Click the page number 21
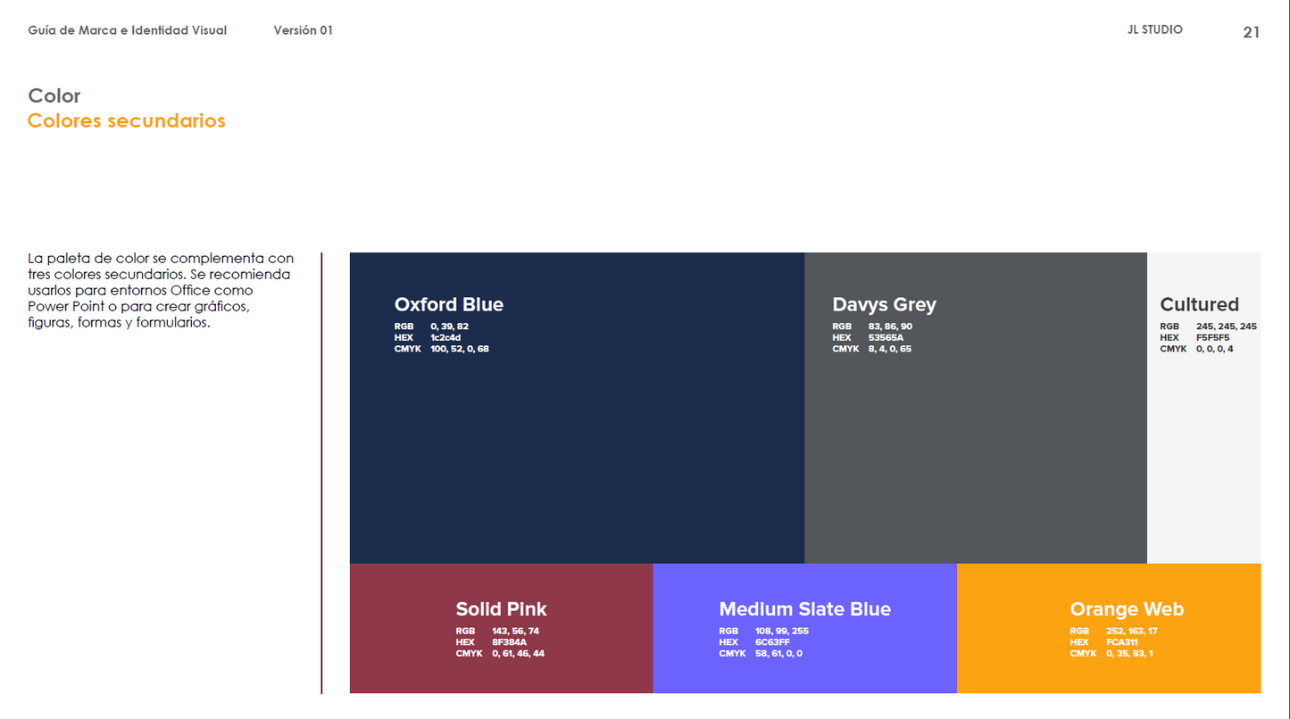Screen dimensions: 1290x719 pyautogui.click(x=1251, y=32)
